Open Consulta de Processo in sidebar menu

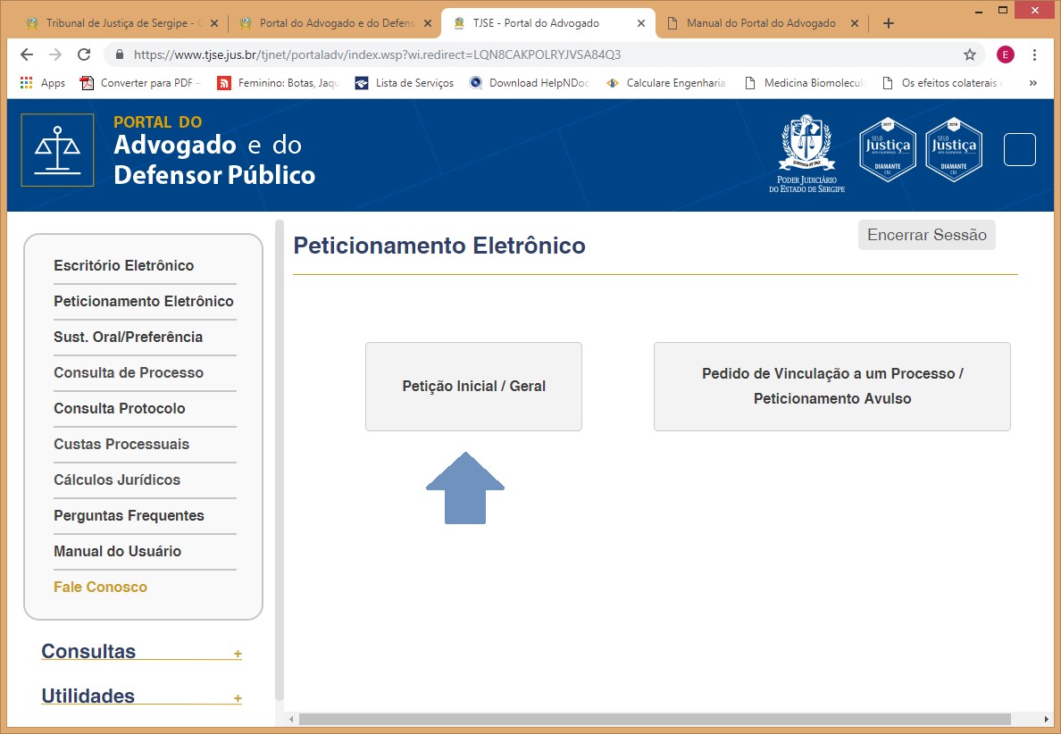[129, 372]
